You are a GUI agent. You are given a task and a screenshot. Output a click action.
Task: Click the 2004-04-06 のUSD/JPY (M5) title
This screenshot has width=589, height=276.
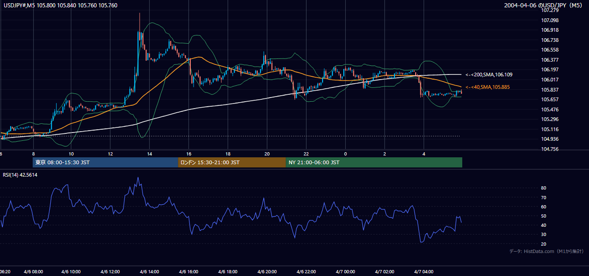[x=544, y=6]
